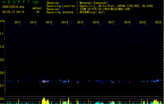Select receiver text ICOM IC-575 53.7492 MHz USB
This screenshot has height=104, width=164.
click(105, 9)
